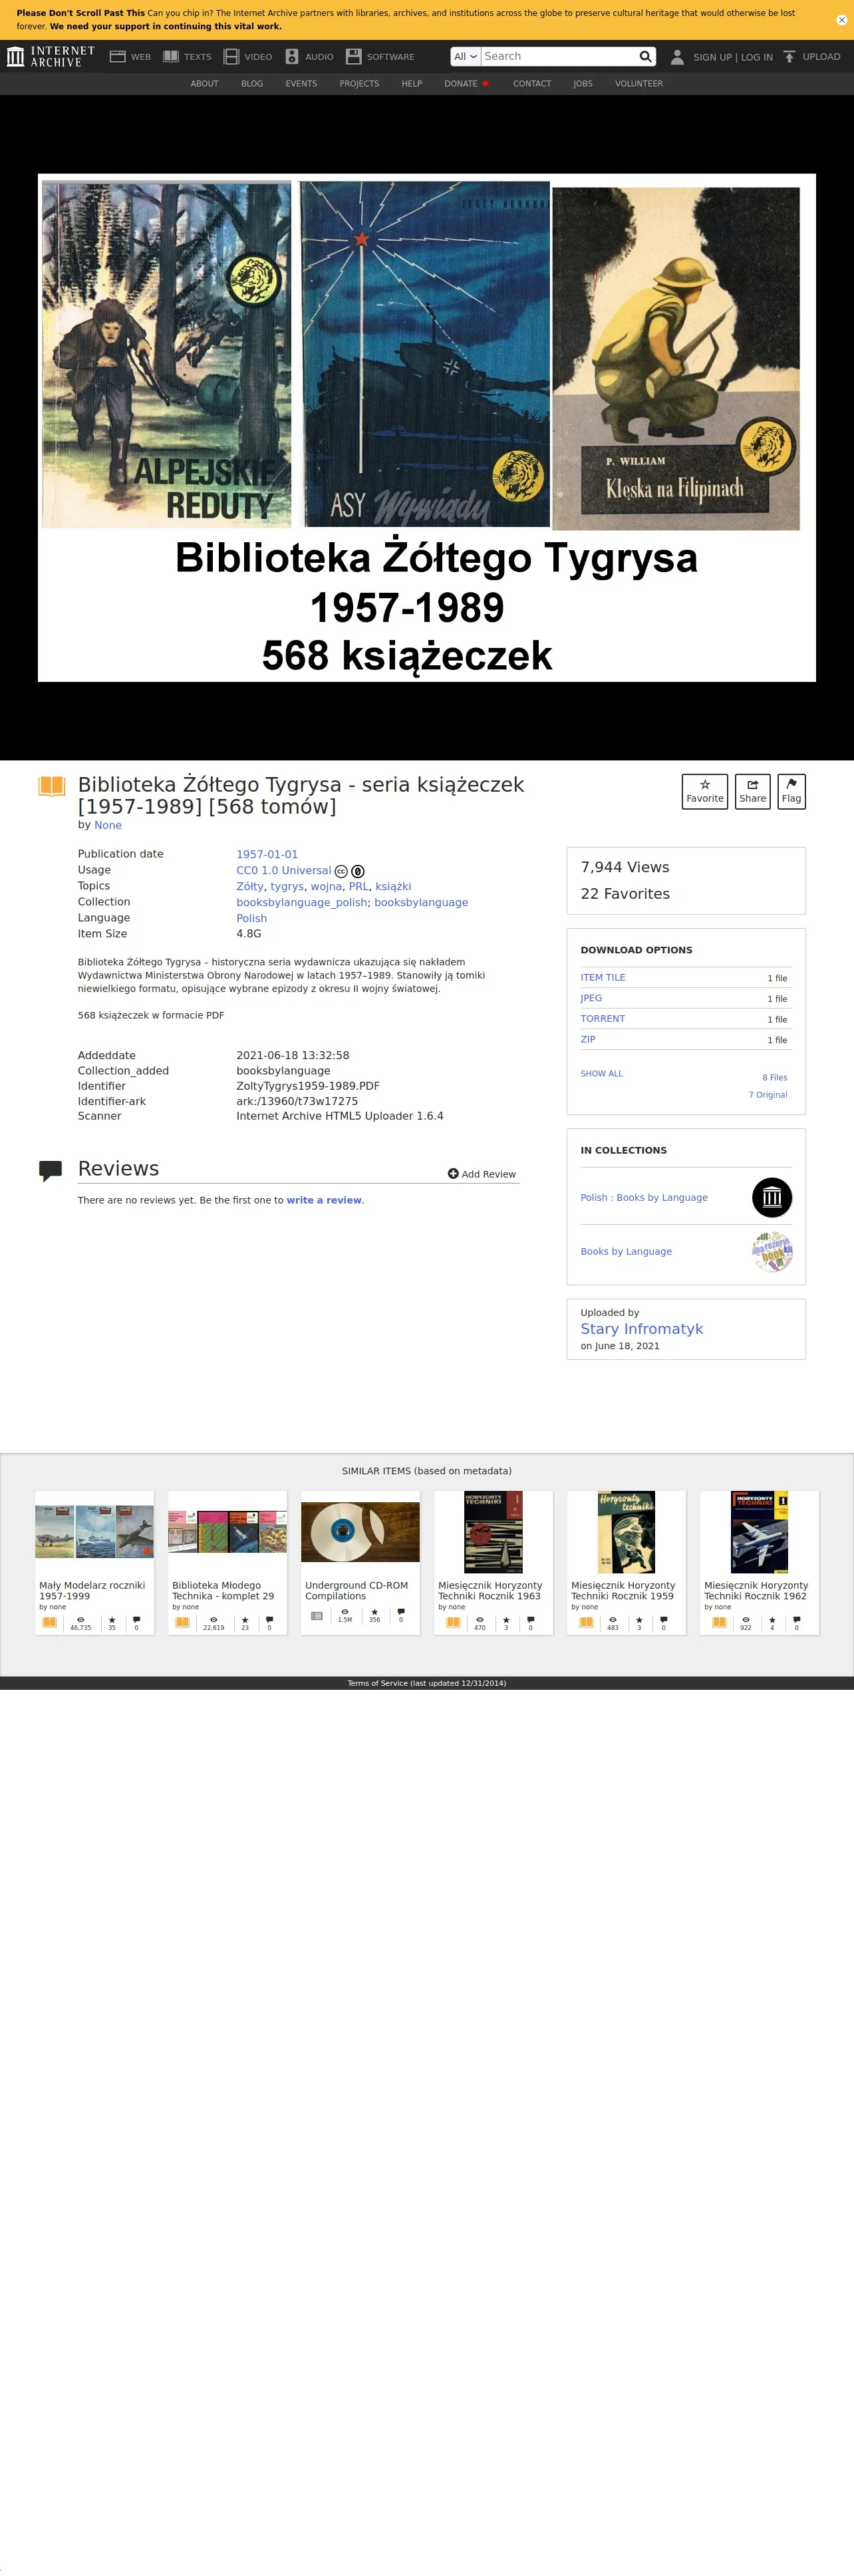
Task: Click the Sign Up link
Action: point(713,57)
